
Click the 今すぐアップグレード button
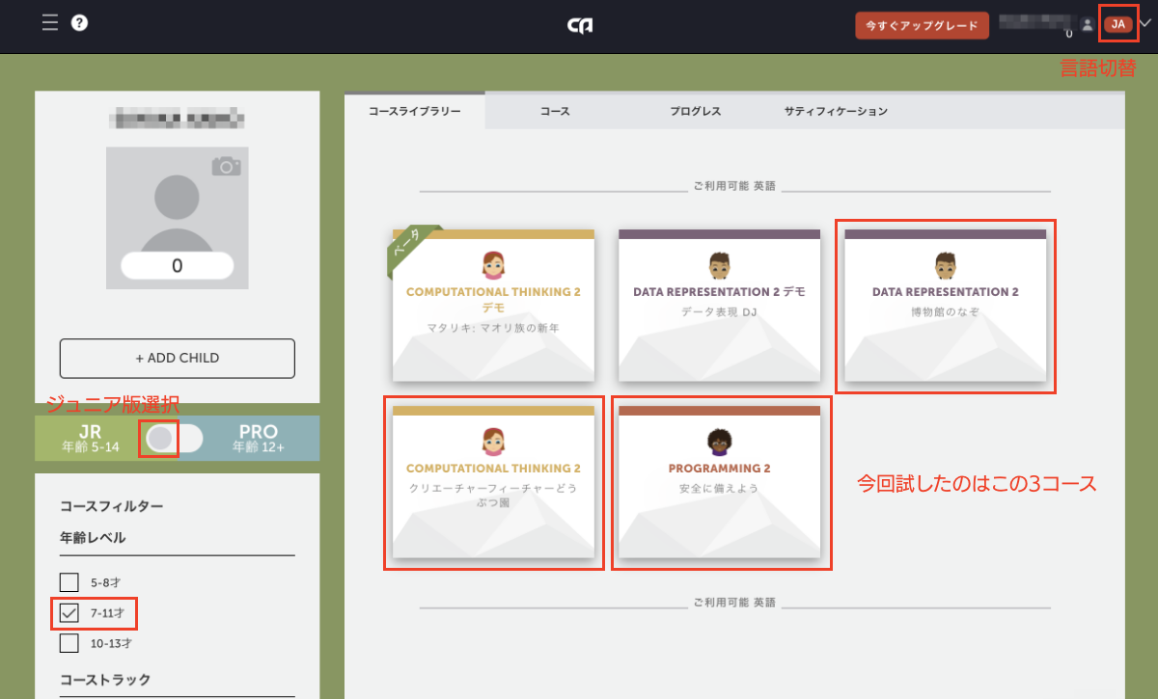point(922,26)
